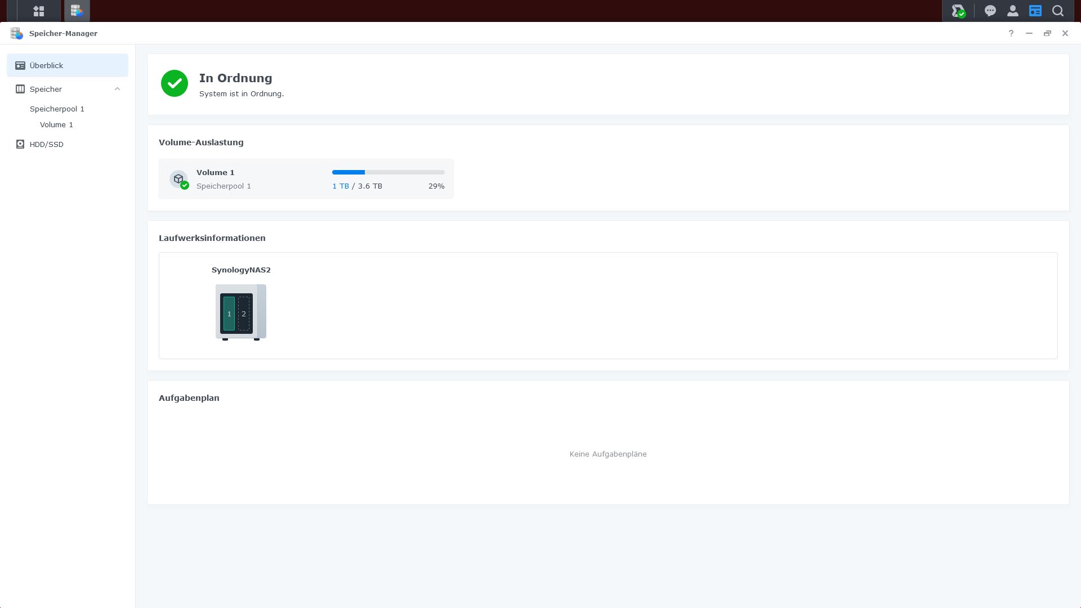
Task: Click empty drive bay 2 on the NAS
Action: [244, 314]
